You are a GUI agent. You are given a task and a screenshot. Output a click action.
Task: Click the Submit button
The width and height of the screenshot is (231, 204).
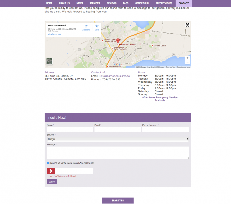coord(52,182)
